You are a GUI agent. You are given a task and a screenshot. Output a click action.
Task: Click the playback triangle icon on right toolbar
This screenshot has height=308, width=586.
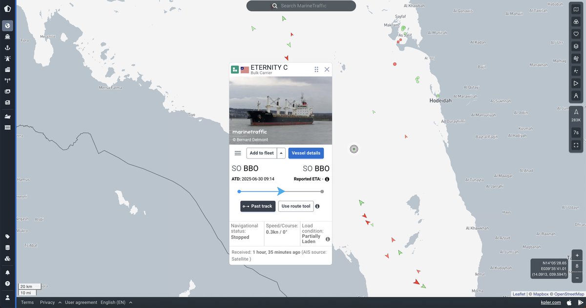click(576, 83)
